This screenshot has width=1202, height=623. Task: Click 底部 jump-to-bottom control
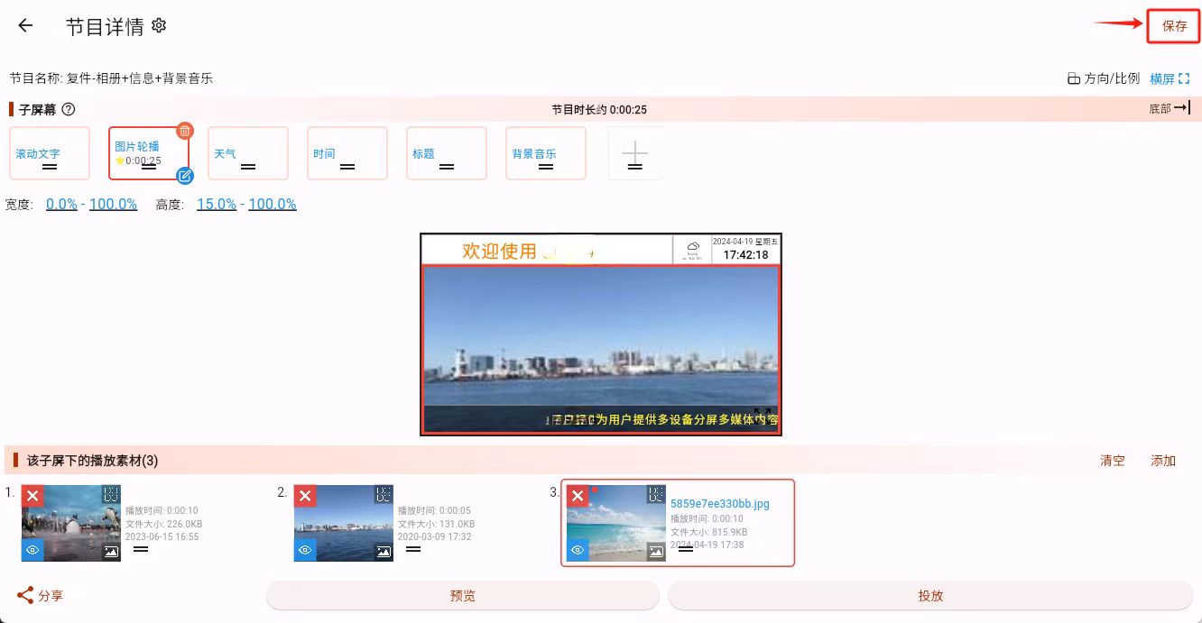(x=1170, y=108)
